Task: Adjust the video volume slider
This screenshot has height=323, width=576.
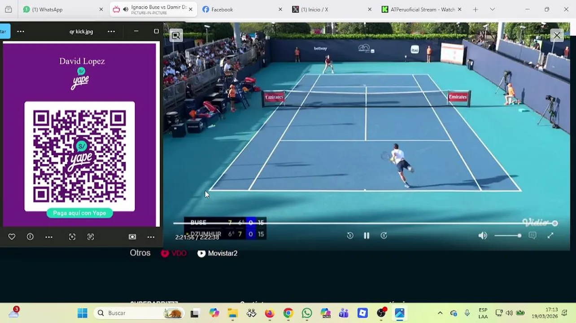Action: click(x=508, y=236)
